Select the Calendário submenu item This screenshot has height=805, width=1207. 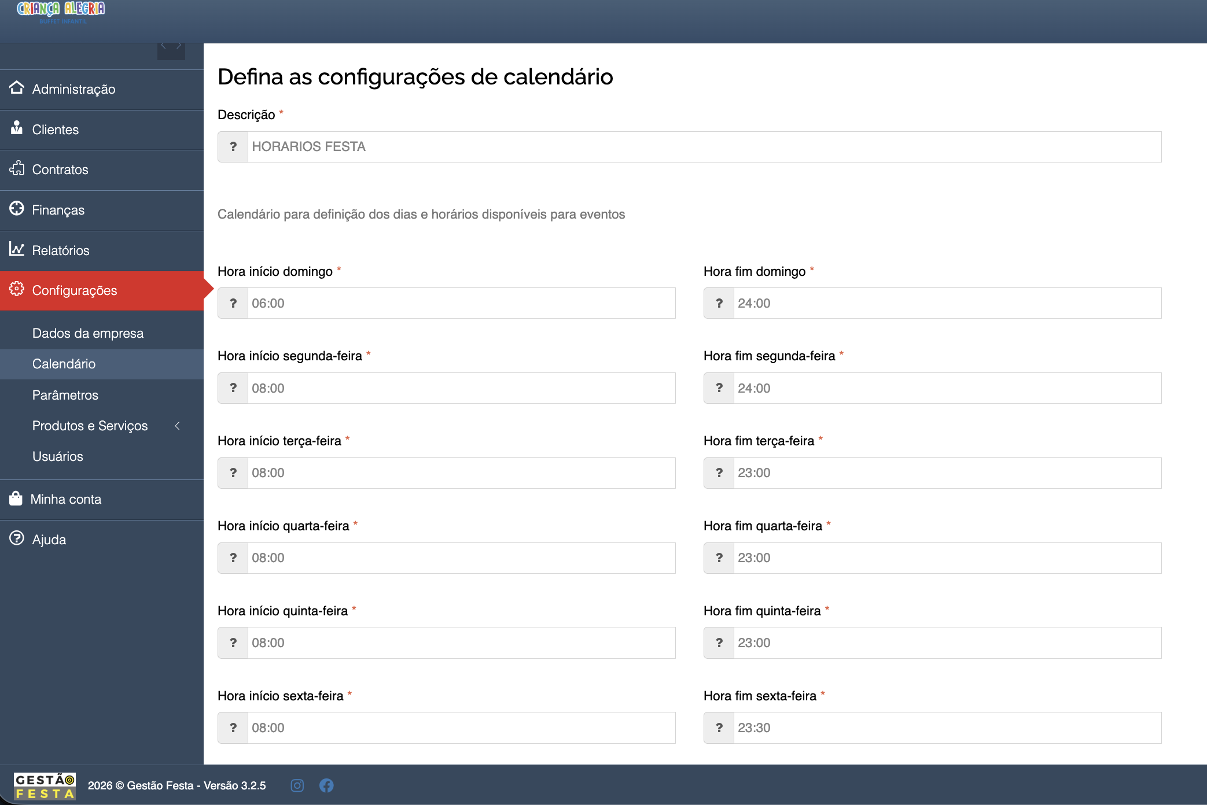click(x=102, y=364)
